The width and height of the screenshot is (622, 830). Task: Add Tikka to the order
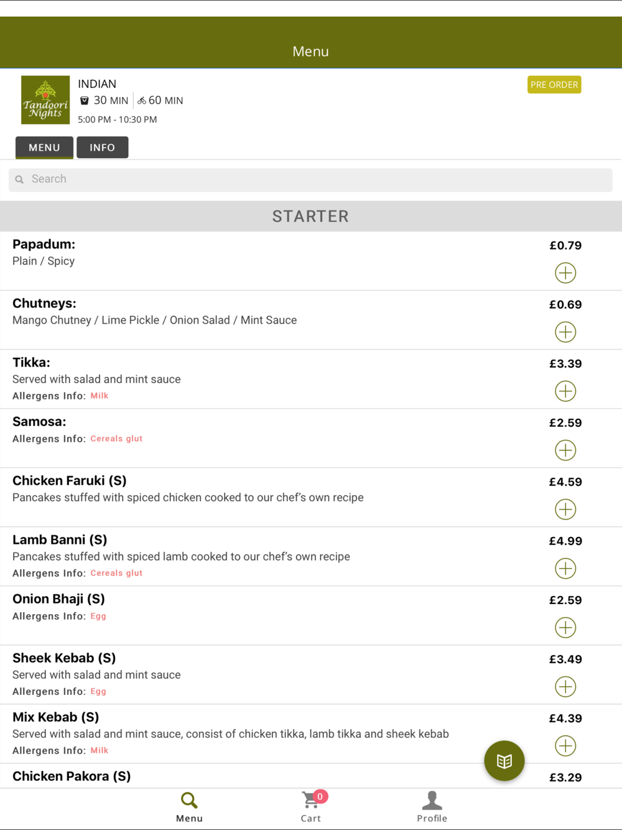(x=565, y=391)
